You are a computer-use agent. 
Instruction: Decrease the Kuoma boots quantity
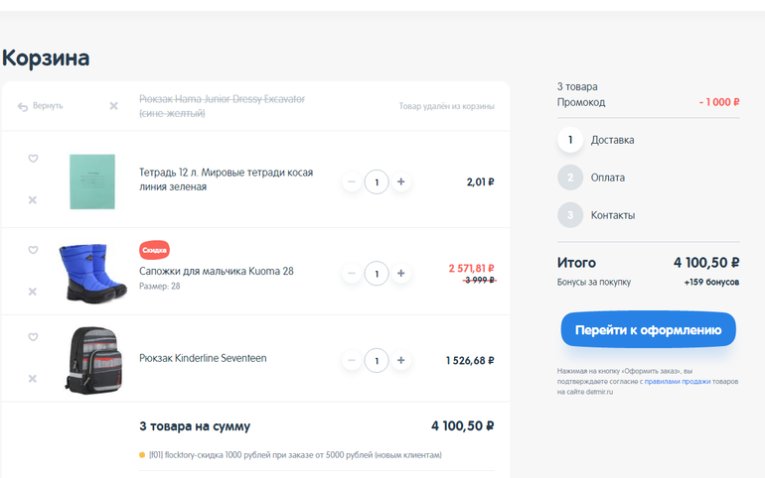(352, 273)
